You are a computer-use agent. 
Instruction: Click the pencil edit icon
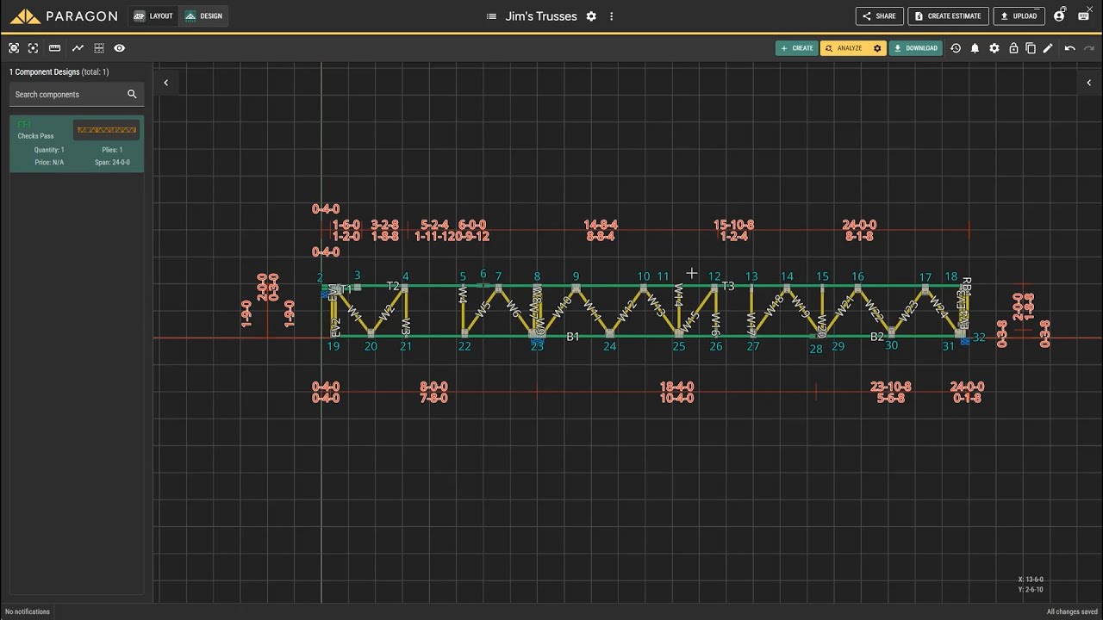1048,48
